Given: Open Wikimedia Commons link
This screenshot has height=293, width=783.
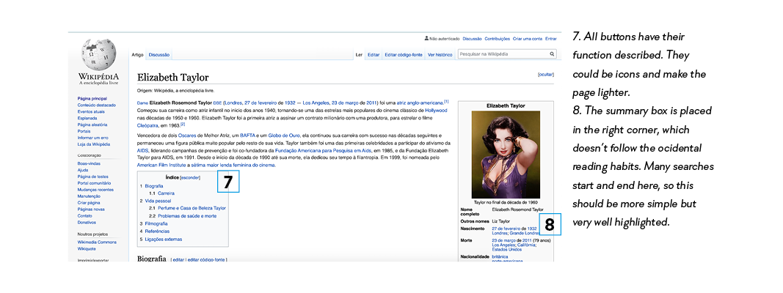Looking at the screenshot, I should coord(97,242).
